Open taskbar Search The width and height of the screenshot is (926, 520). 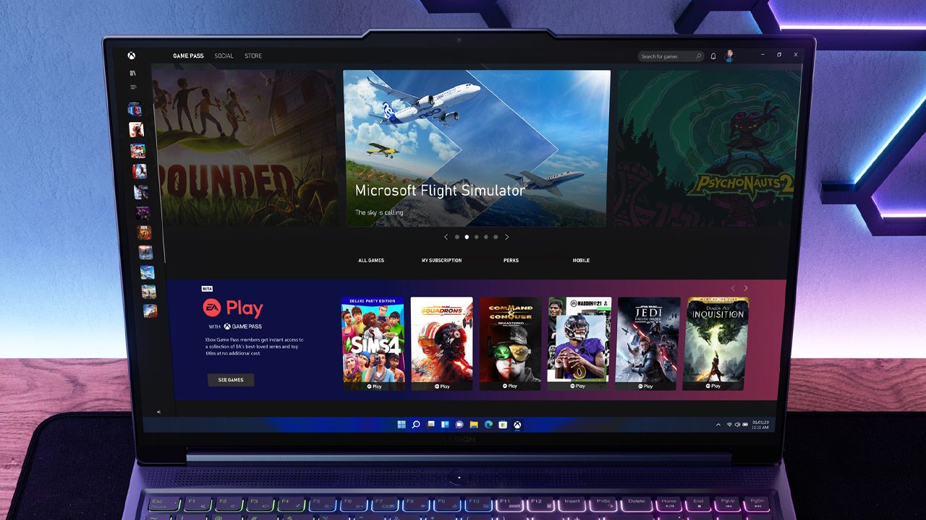(416, 425)
